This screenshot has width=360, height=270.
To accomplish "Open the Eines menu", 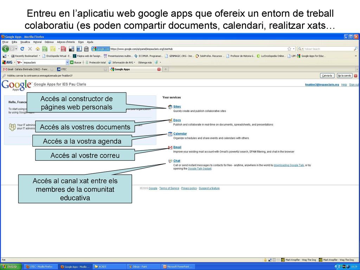I will pos(81,42).
